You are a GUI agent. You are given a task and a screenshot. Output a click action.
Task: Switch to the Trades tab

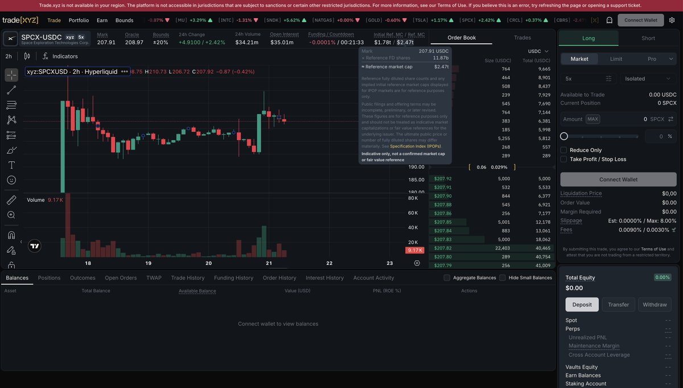click(x=522, y=37)
